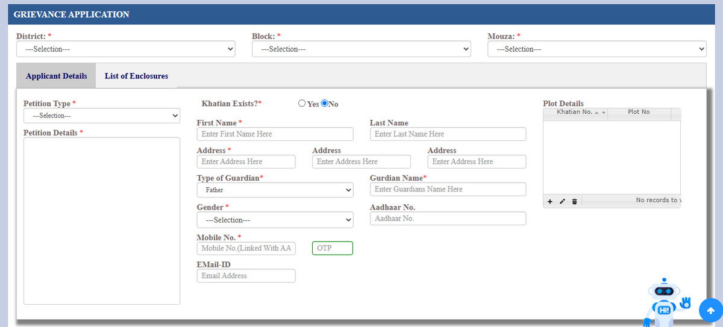Sort by Khatian No. column header
The width and height of the screenshot is (723, 327).
(575, 113)
